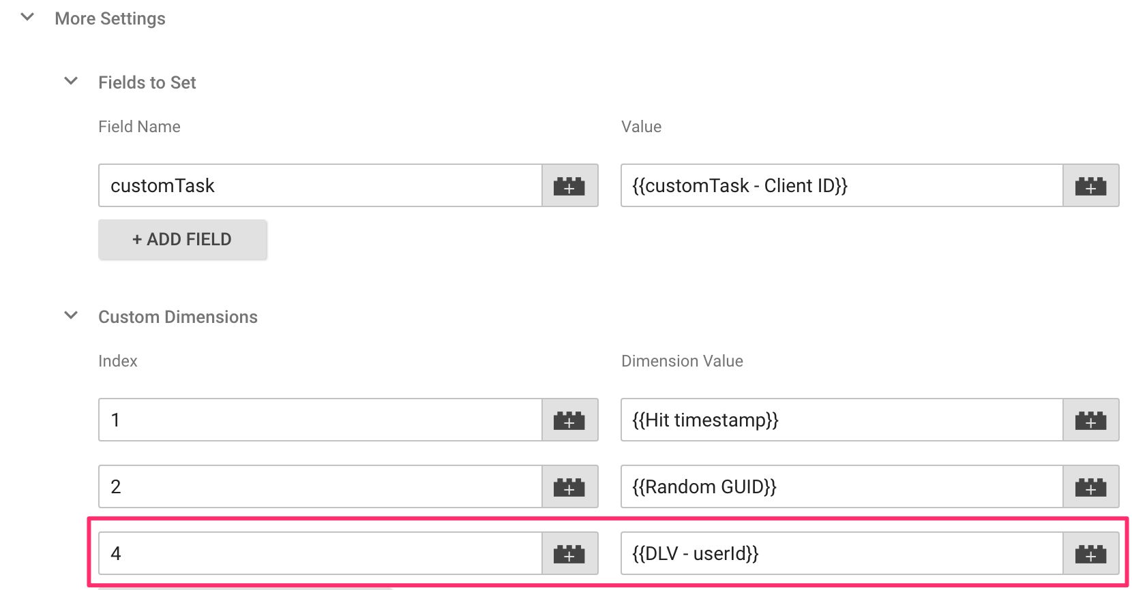
Task: Edit the Random GUID dimension value
Action: click(x=842, y=486)
